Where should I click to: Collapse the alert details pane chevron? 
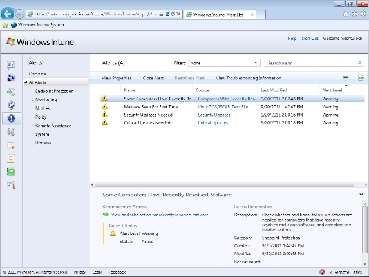point(361,195)
